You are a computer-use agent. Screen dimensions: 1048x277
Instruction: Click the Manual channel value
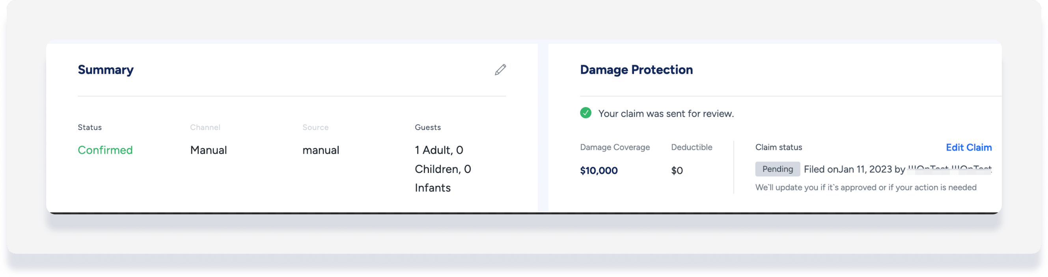click(x=208, y=150)
